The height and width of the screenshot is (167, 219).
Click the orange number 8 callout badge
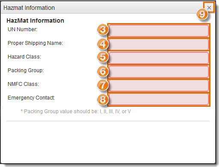point(103,100)
